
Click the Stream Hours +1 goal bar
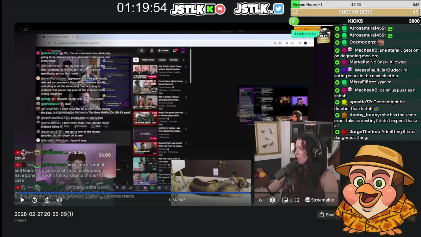[356, 5]
